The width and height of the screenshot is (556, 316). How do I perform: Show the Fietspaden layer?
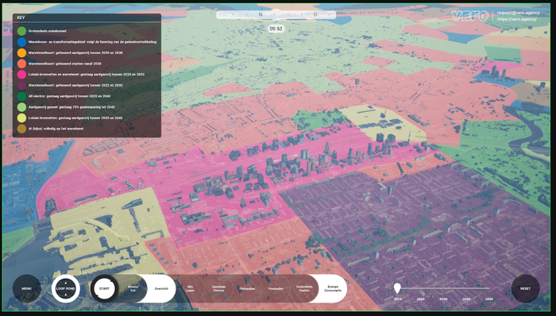(247, 288)
